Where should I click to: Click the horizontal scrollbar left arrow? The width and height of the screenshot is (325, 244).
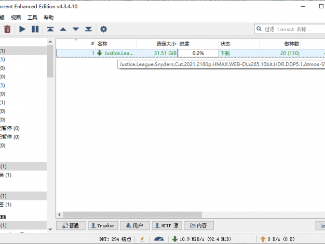coord(60,214)
